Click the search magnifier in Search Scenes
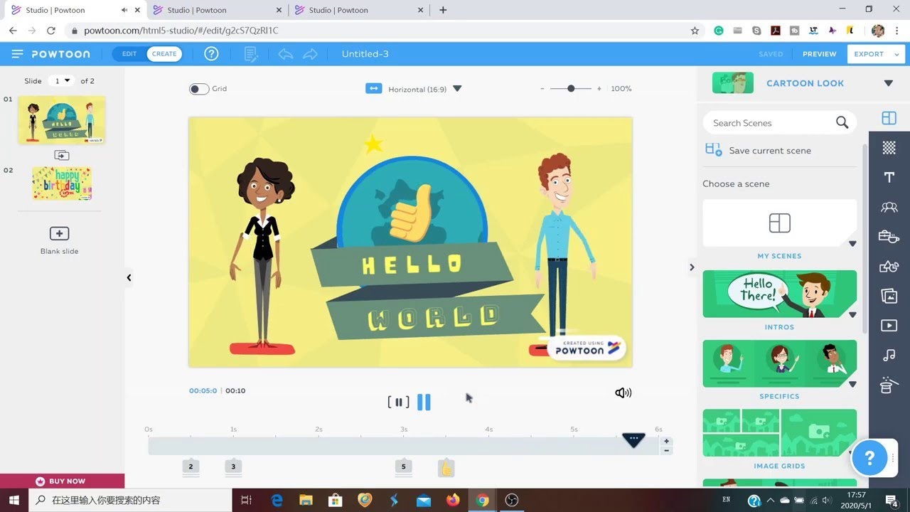Image resolution: width=910 pixels, height=512 pixels. [x=842, y=122]
